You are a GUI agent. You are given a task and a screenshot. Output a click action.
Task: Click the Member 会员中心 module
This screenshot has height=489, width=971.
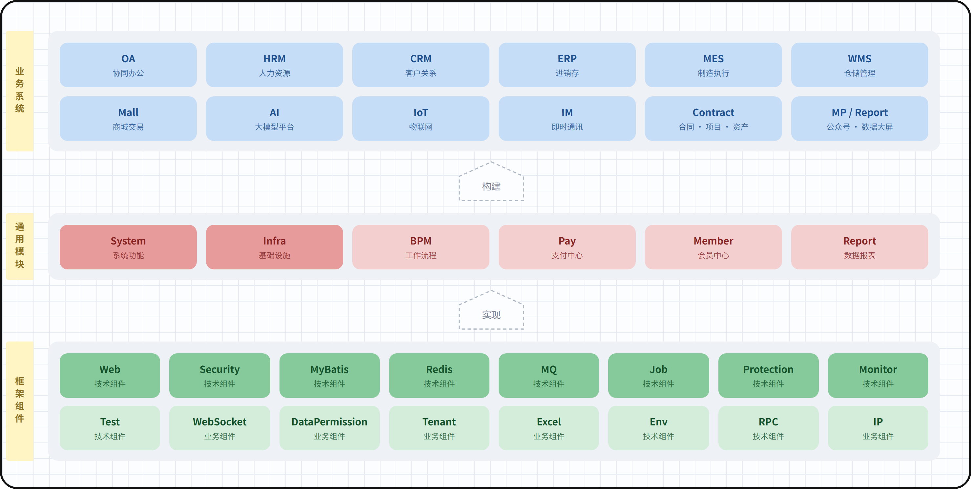pos(713,247)
